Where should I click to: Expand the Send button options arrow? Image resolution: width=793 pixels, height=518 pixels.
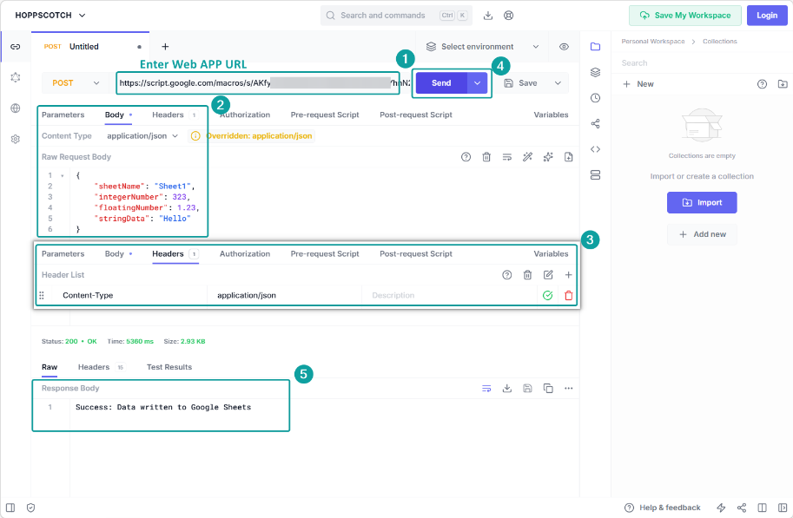(479, 83)
